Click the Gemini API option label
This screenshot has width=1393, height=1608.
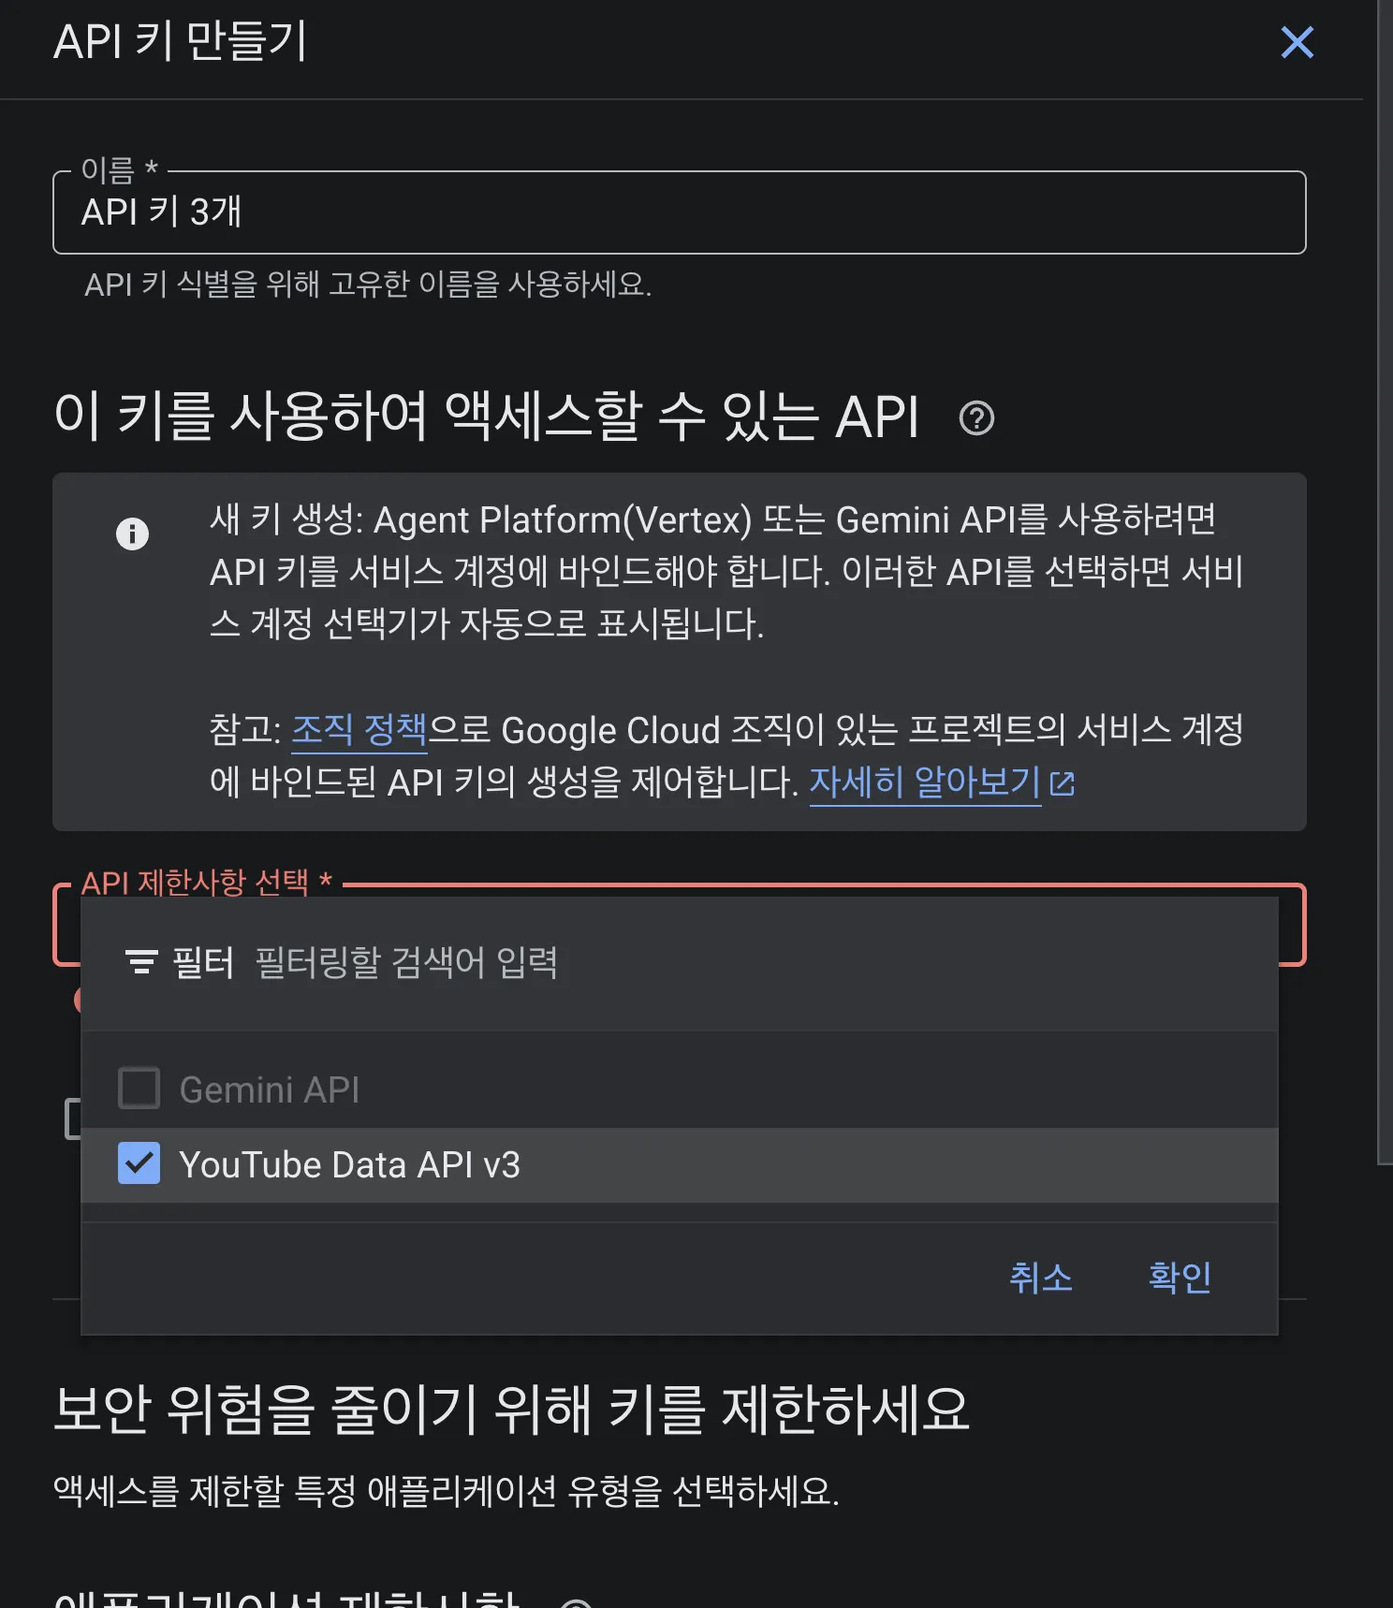270,1090
